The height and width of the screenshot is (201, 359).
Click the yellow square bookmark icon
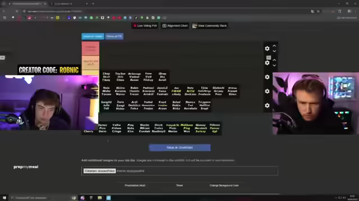pos(58,17)
